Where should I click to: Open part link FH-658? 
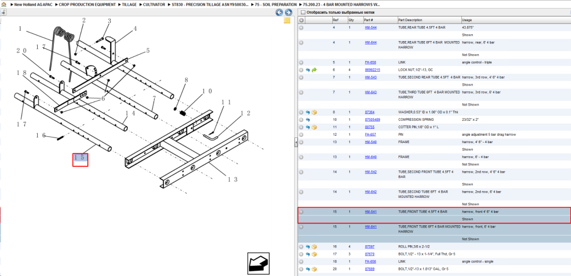[371, 63]
